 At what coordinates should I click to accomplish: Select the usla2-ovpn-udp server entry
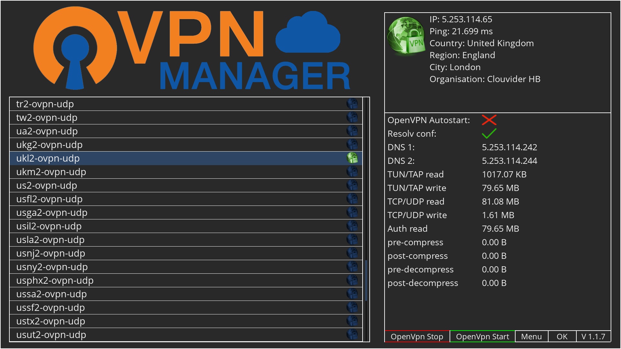click(186, 240)
